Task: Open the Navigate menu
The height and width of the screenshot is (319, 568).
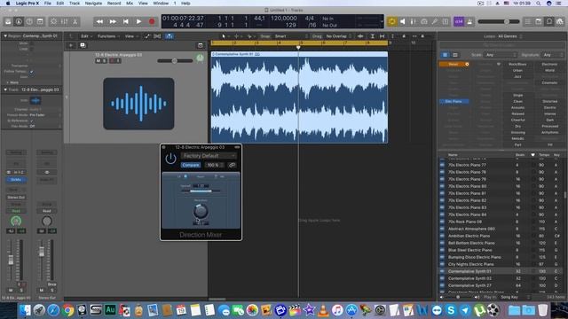Action: tap(93, 4)
